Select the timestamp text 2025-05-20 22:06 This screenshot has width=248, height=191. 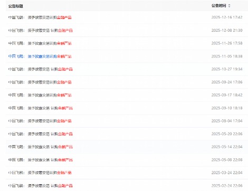tap(227, 133)
